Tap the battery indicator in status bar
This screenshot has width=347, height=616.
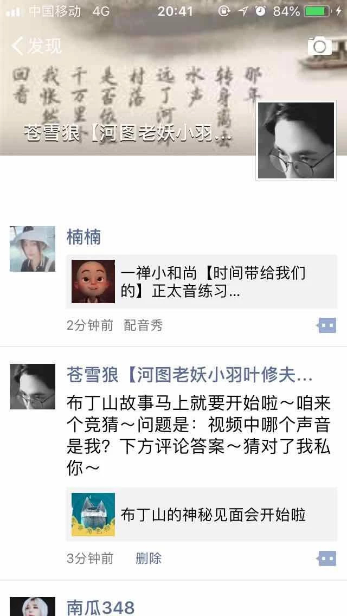pos(317,11)
